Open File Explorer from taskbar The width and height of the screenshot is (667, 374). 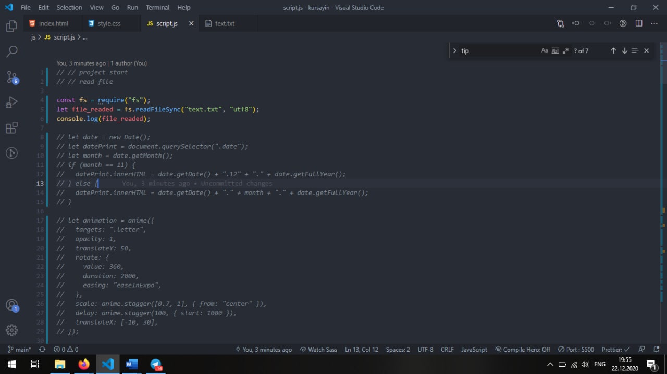click(59, 364)
